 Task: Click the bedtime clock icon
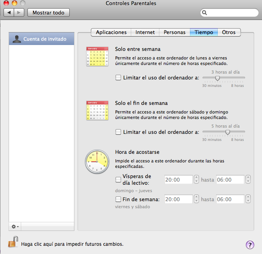(x=96, y=161)
